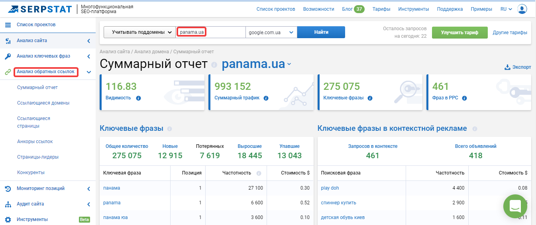Click info icon next to Суммарный трафик
The height and width of the screenshot is (225, 536).
tap(266, 98)
